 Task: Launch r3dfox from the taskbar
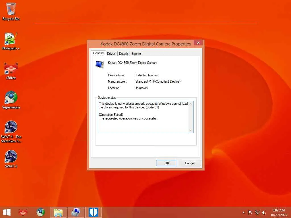click(x=23, y=212)
